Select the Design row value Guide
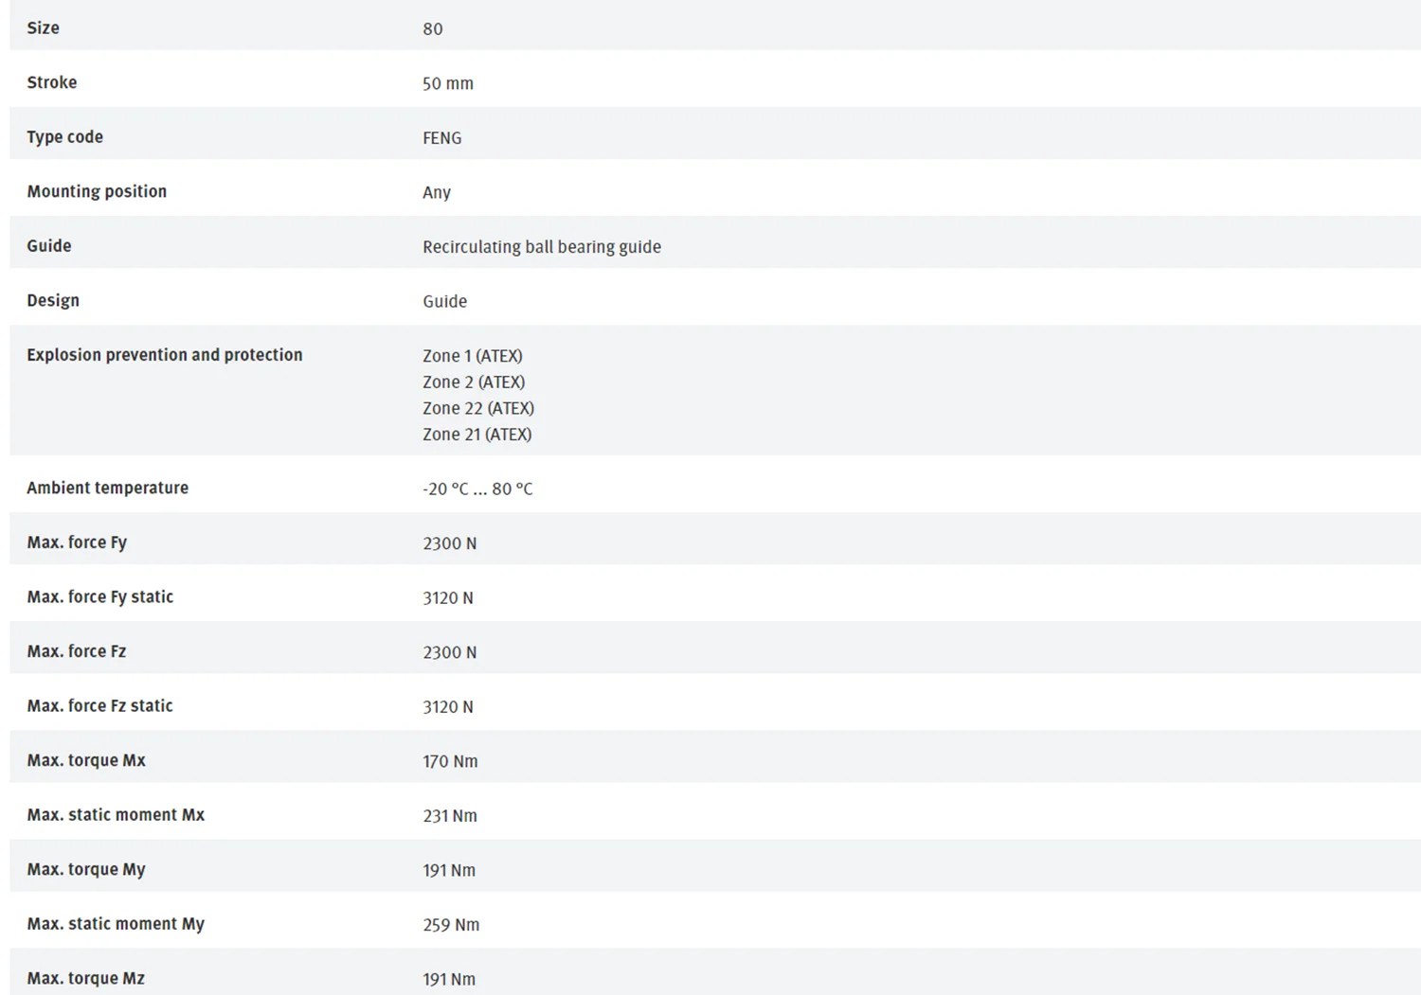 point(444,301)
